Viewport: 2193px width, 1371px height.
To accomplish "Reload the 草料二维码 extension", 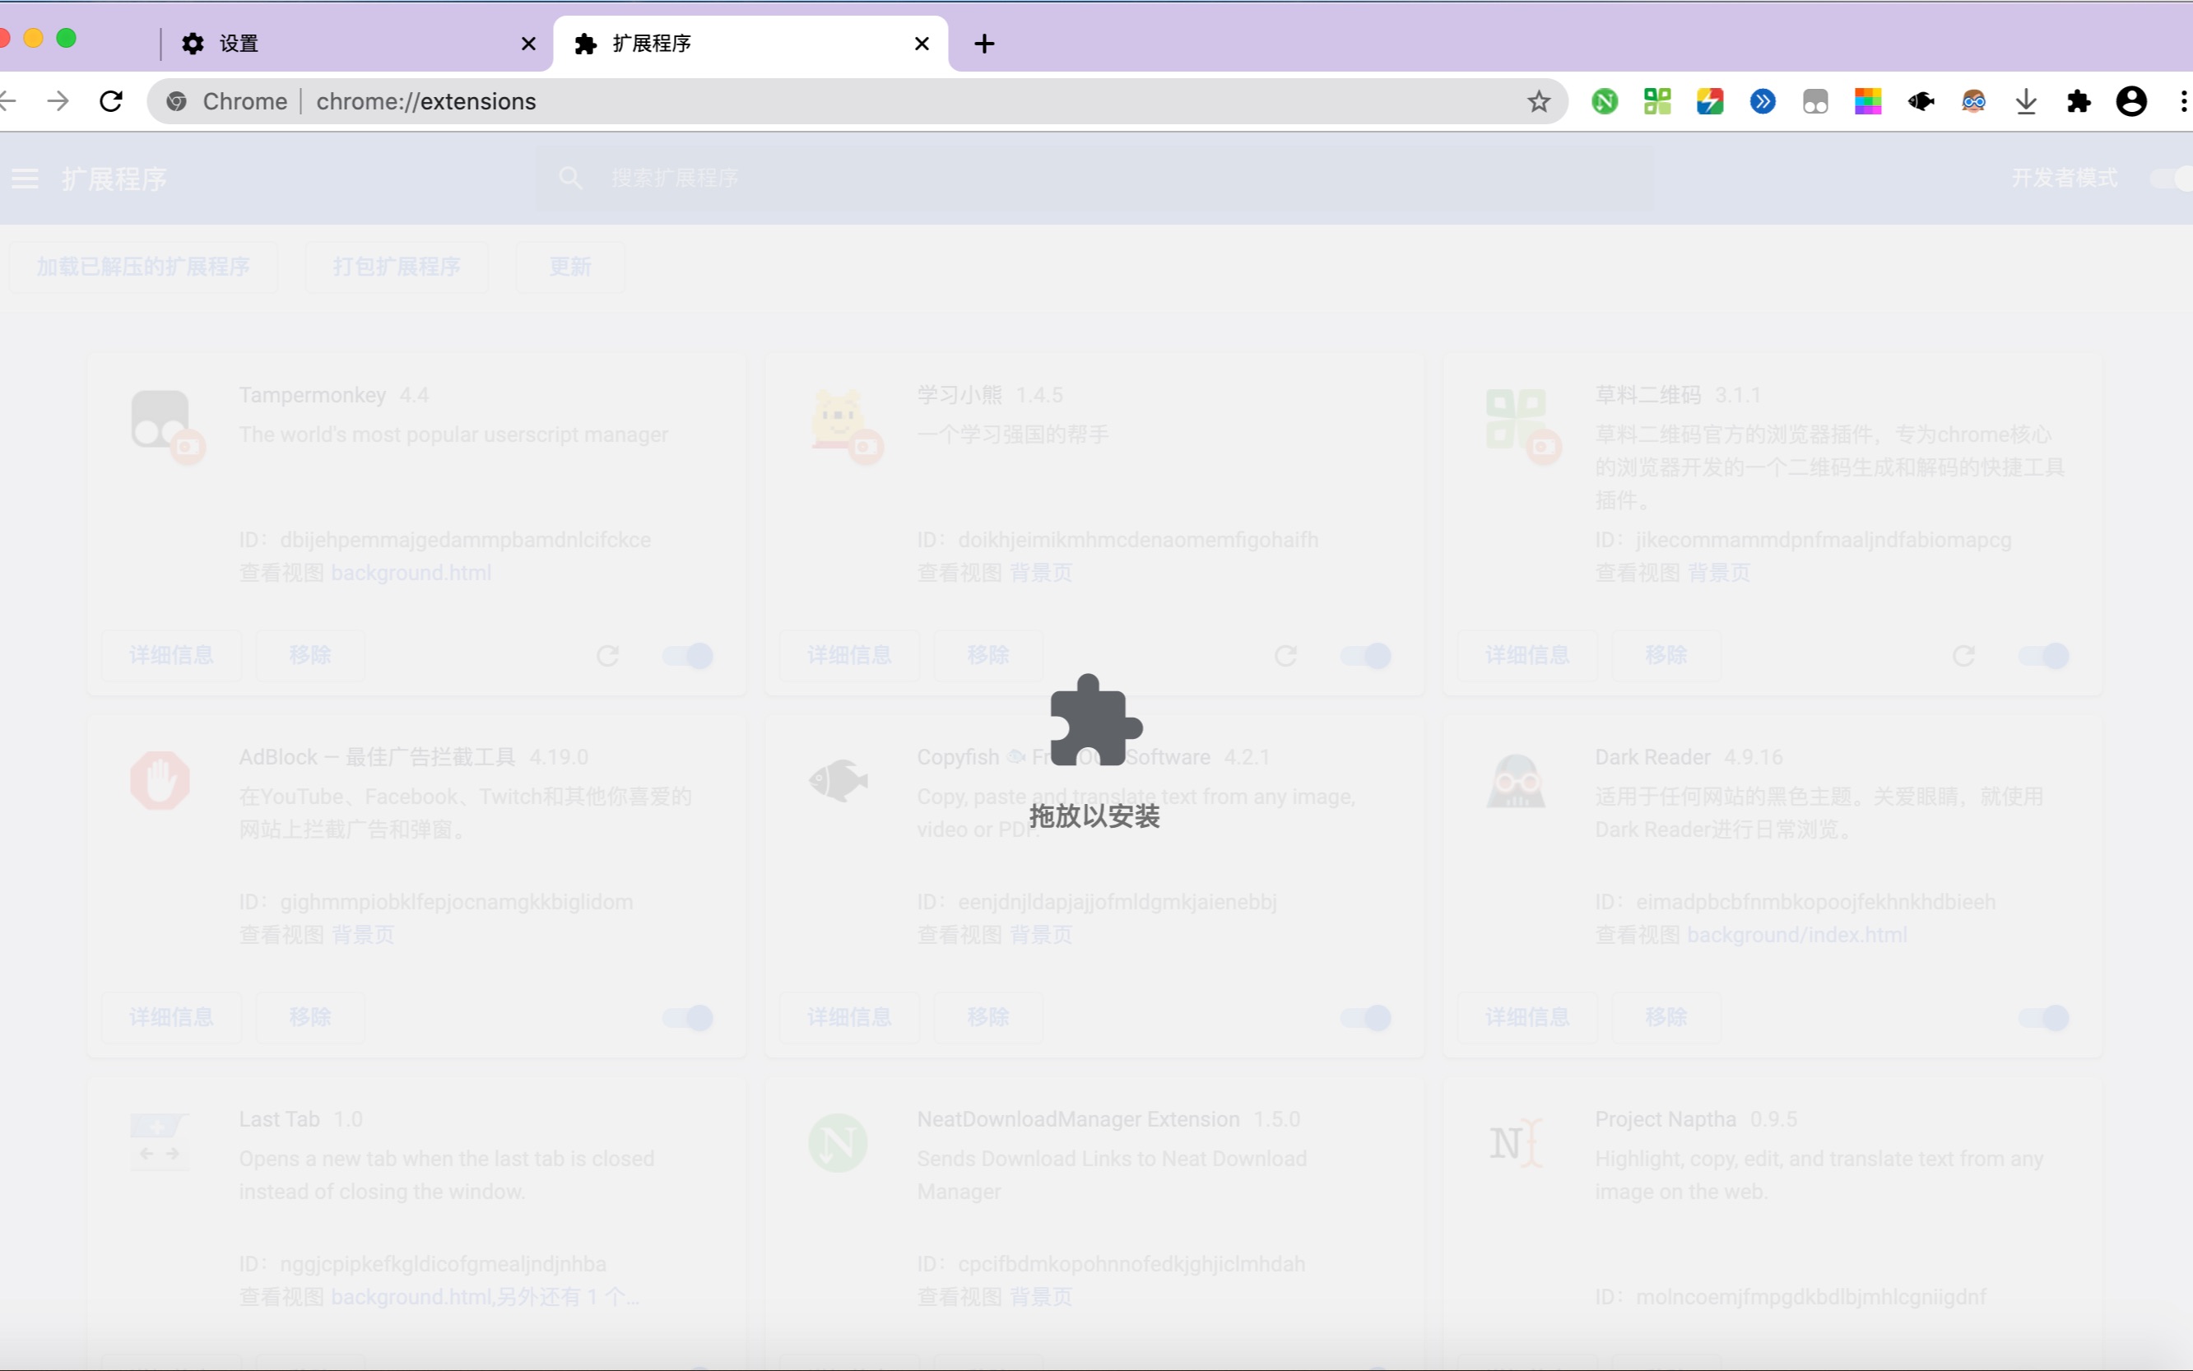I will pos(1963,656).
